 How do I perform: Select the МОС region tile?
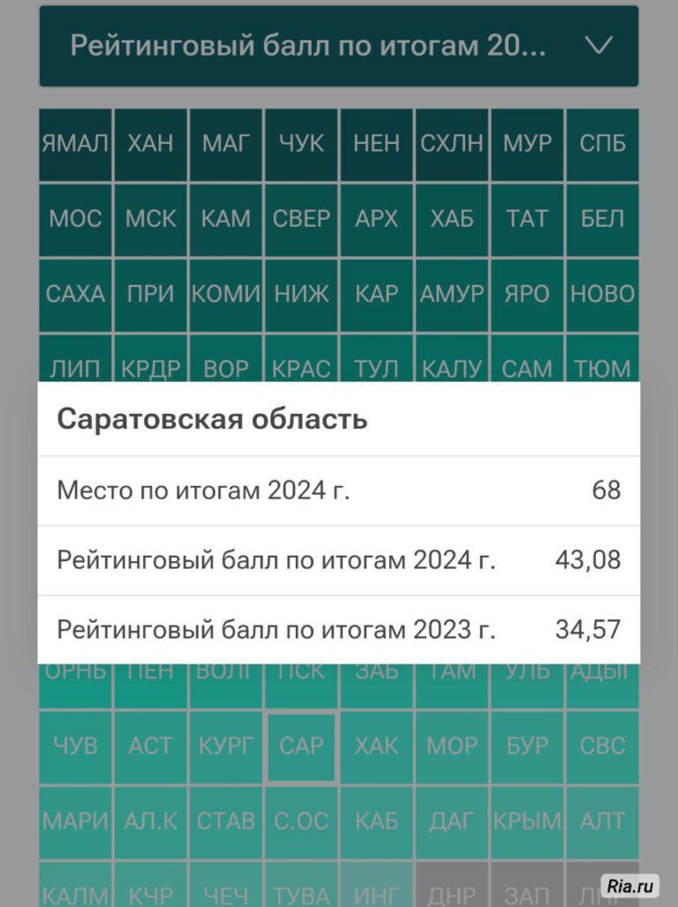coord(75,219)
